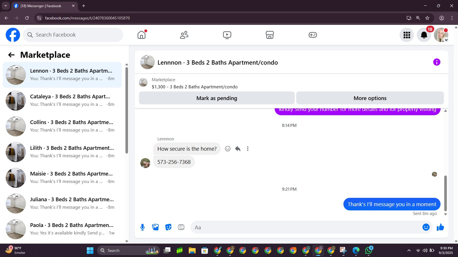Open the Paola conversation

[x=62, y=229]
